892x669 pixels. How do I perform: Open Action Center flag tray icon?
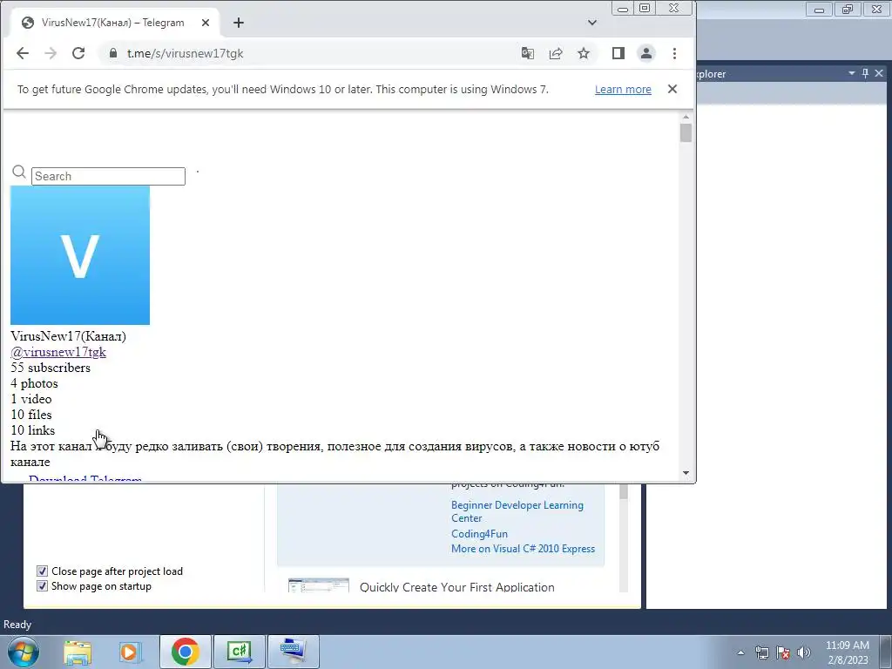(x=783, y=652)
